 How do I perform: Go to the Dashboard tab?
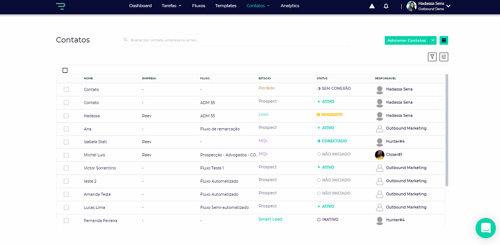(140, 6)
